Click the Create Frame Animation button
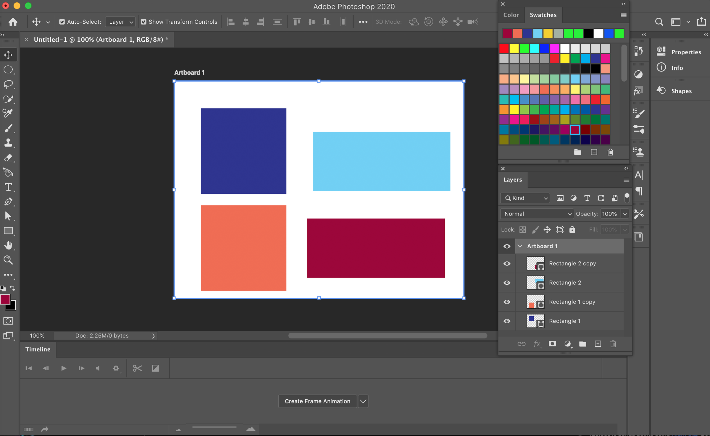The width and height of the screenshot is (710, 436). (317, 401)
